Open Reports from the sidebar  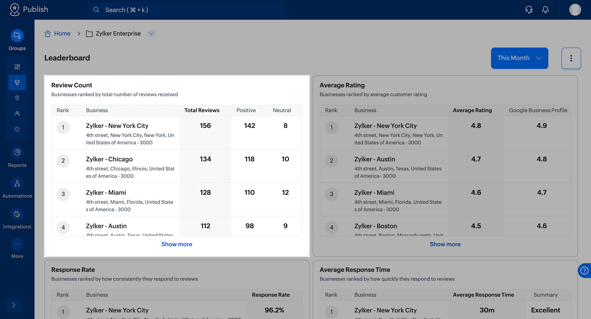[17, 153]
